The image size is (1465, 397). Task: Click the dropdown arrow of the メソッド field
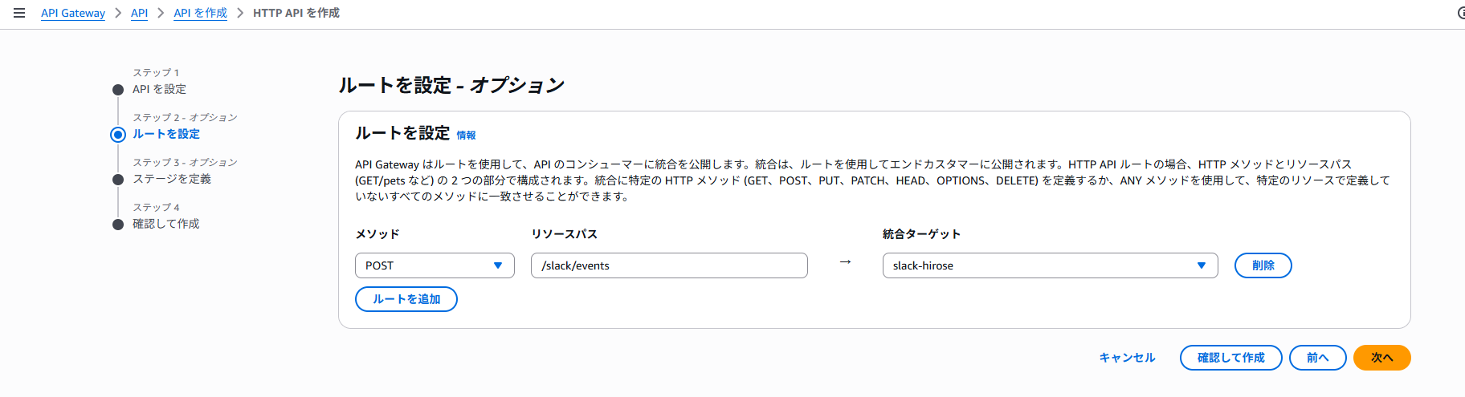click(x=498, y=265)
